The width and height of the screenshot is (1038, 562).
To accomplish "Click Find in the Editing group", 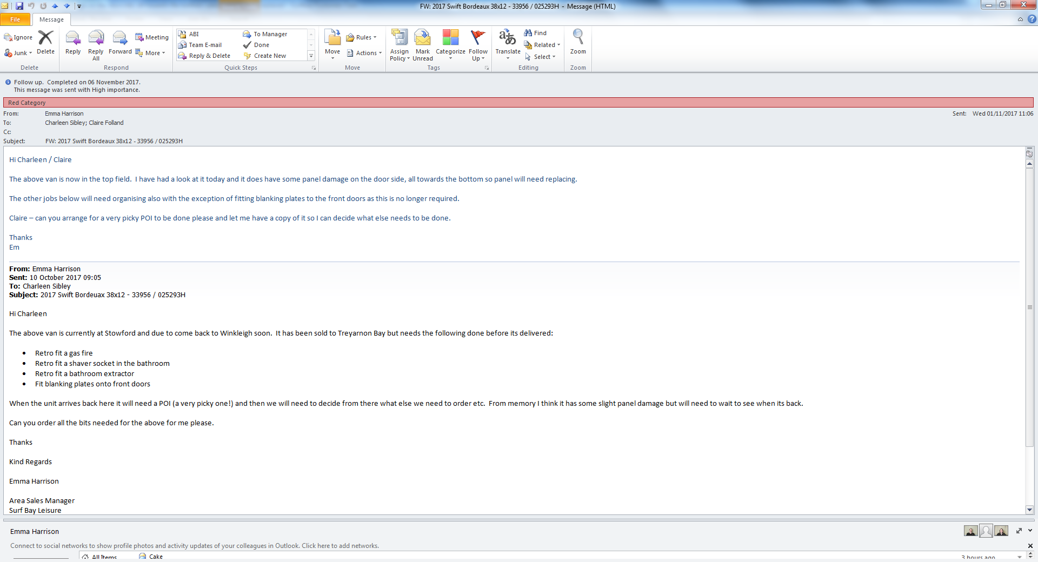I will 535,33.
